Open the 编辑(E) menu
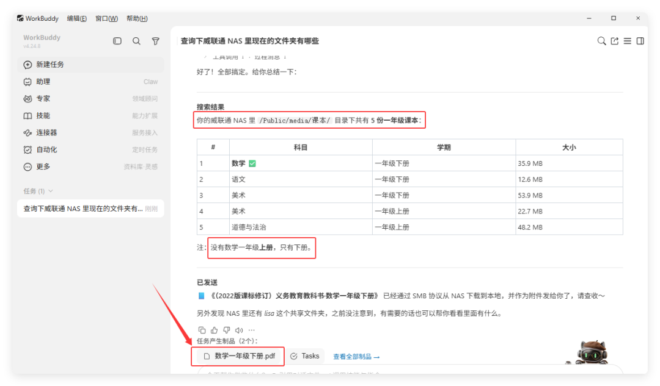The image size is (660, 386). pyautogui.click(x=76, y=18)
